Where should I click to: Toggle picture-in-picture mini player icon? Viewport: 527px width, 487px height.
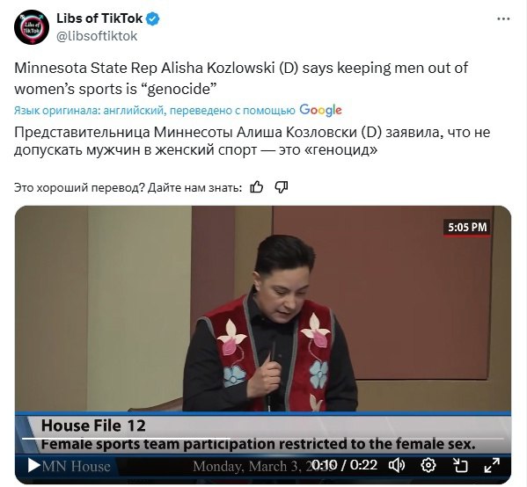(460, 466)
